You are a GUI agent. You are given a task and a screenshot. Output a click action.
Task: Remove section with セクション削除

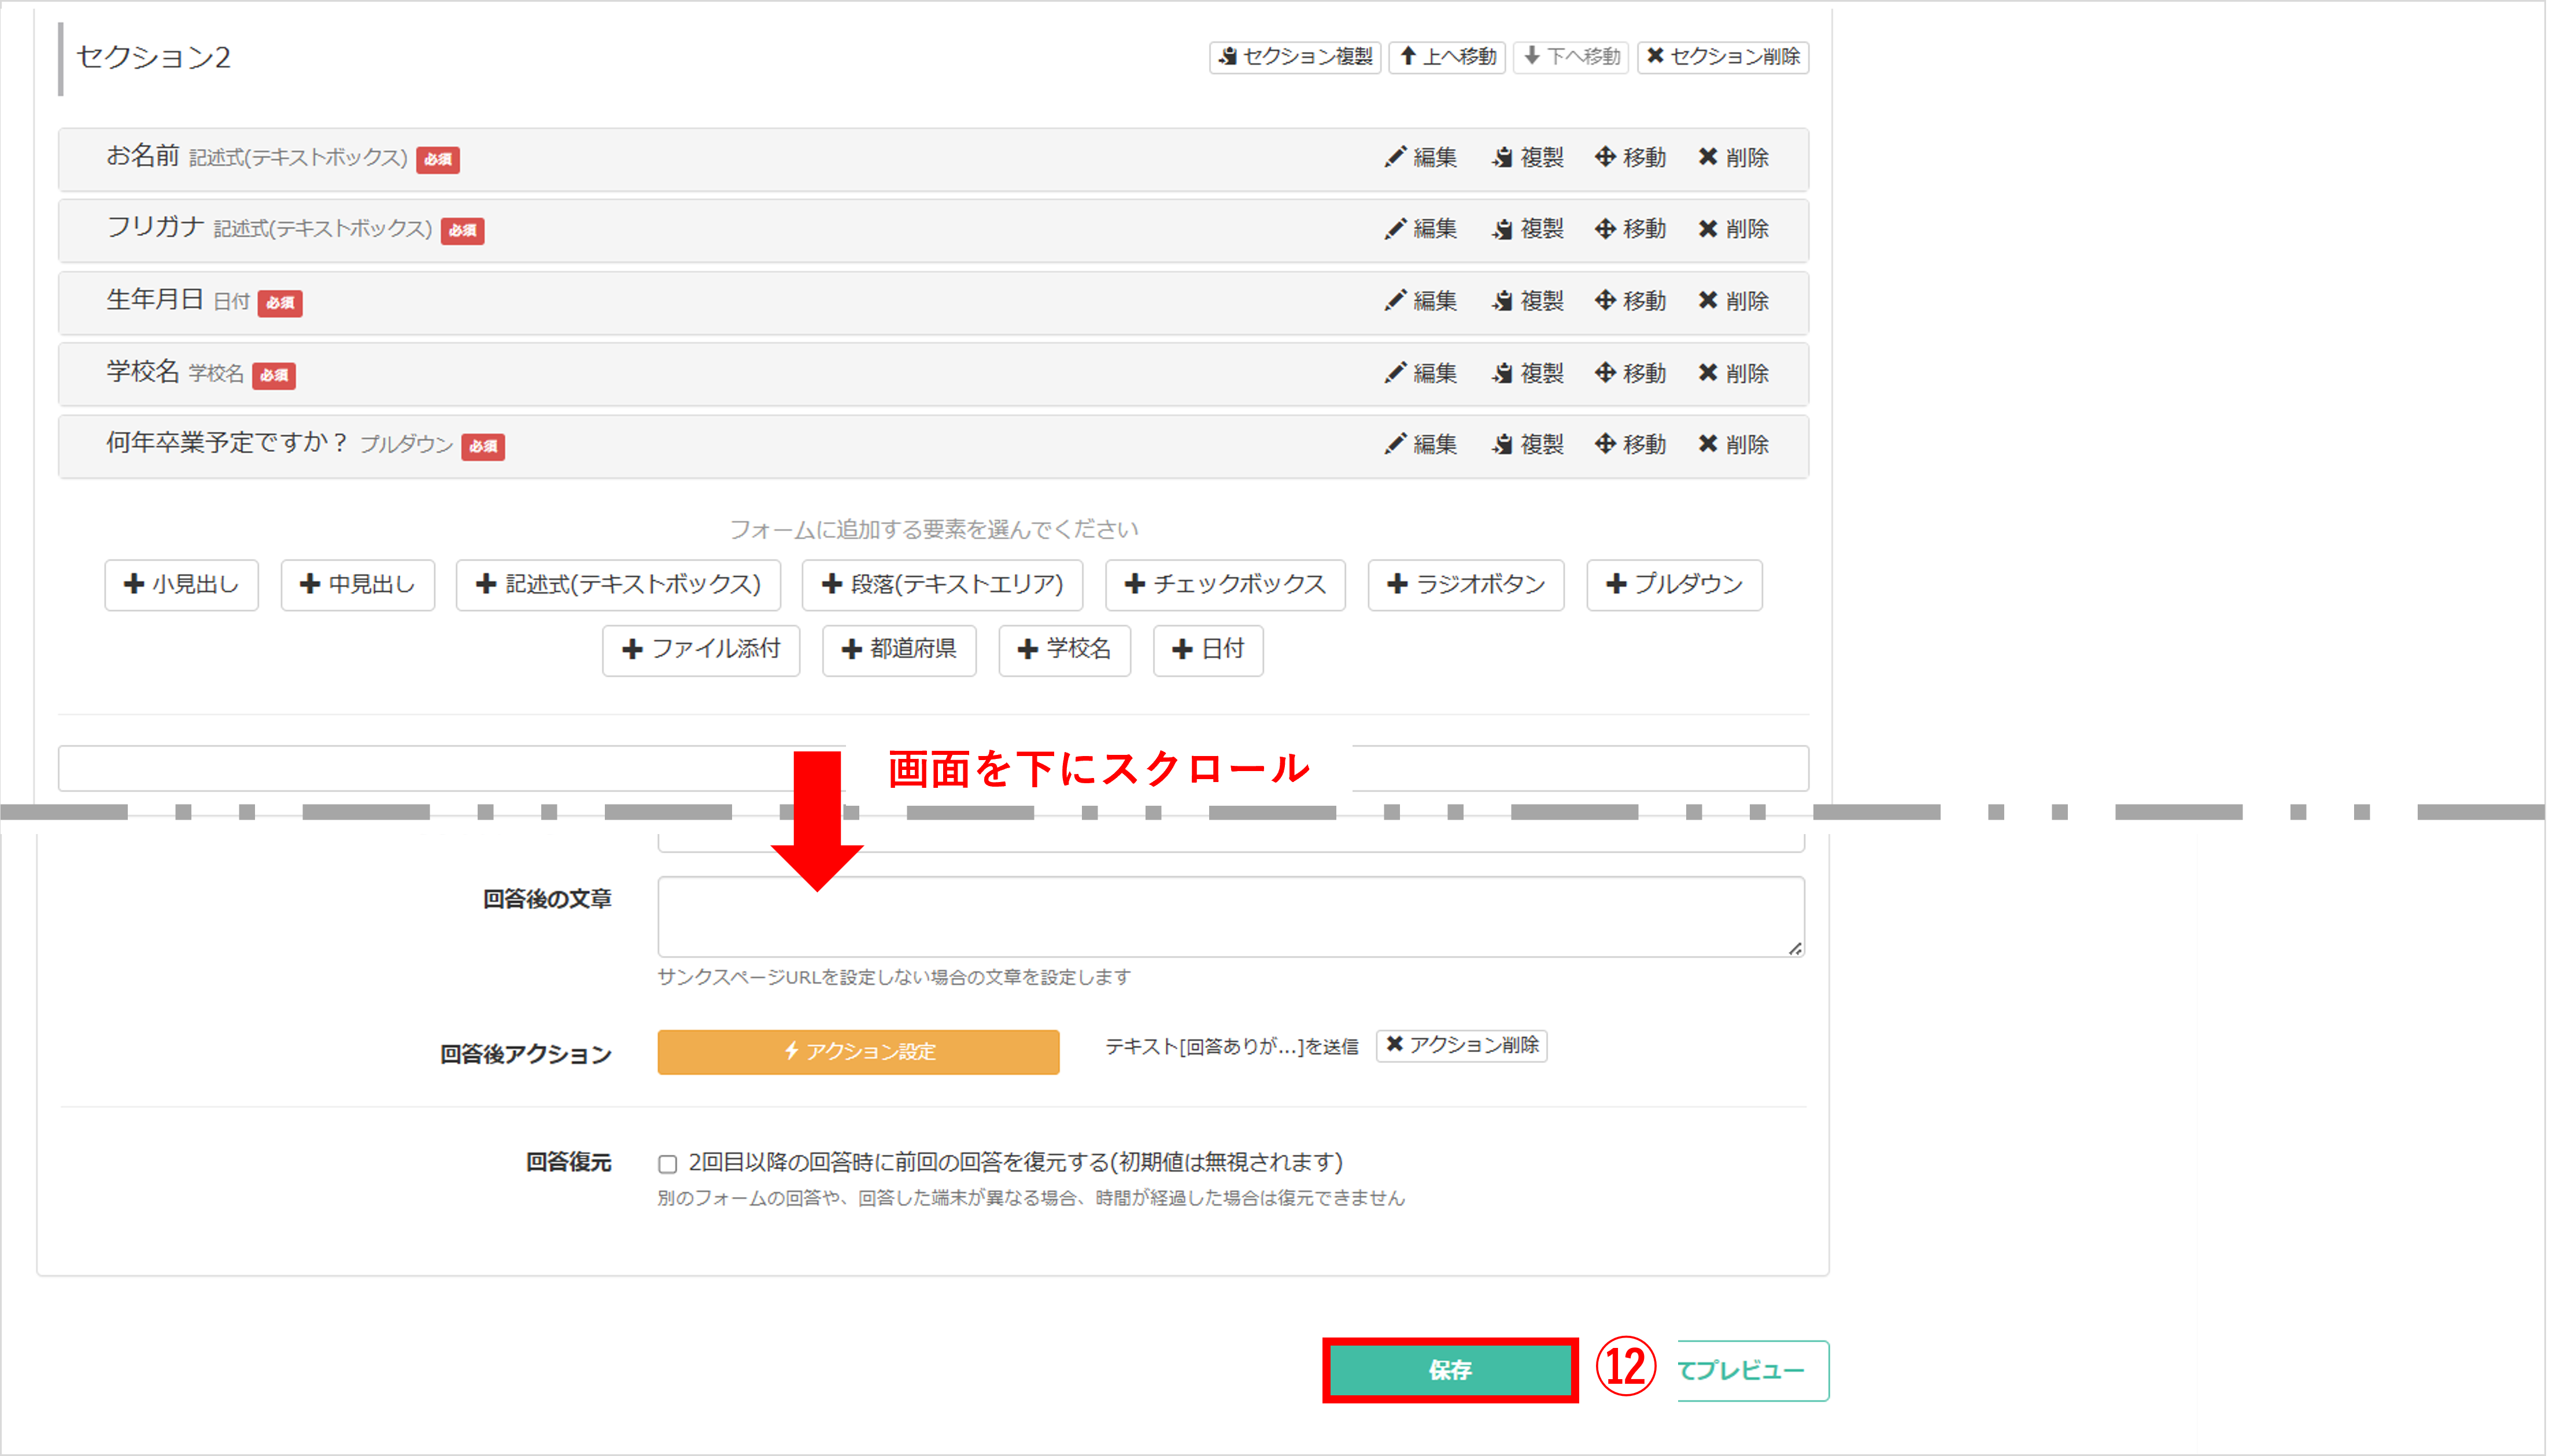point(1723,57)
